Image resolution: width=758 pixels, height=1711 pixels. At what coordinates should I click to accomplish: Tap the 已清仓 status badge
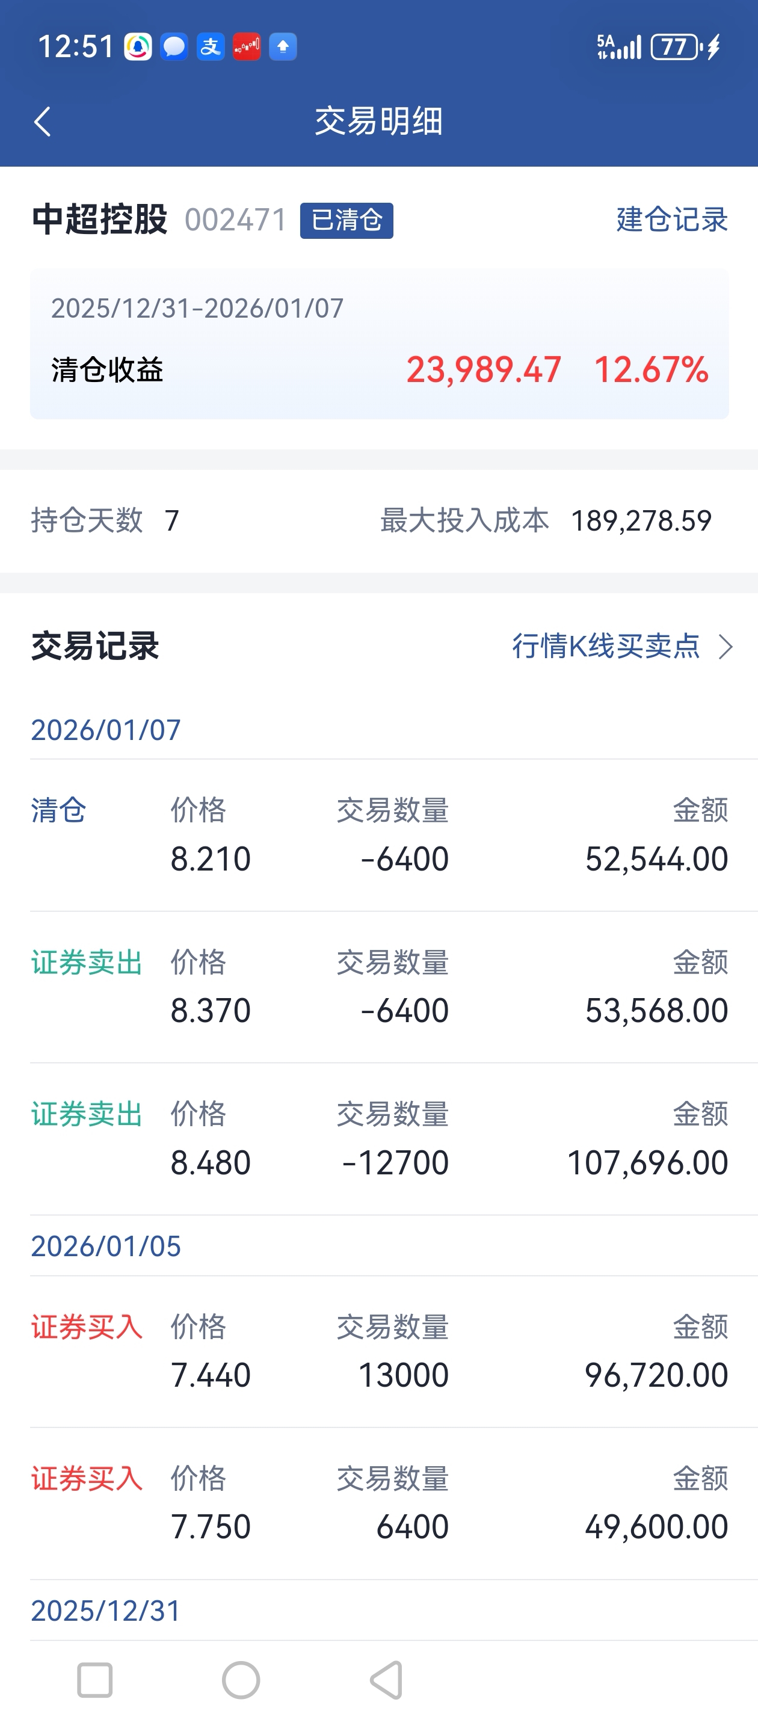346,221
